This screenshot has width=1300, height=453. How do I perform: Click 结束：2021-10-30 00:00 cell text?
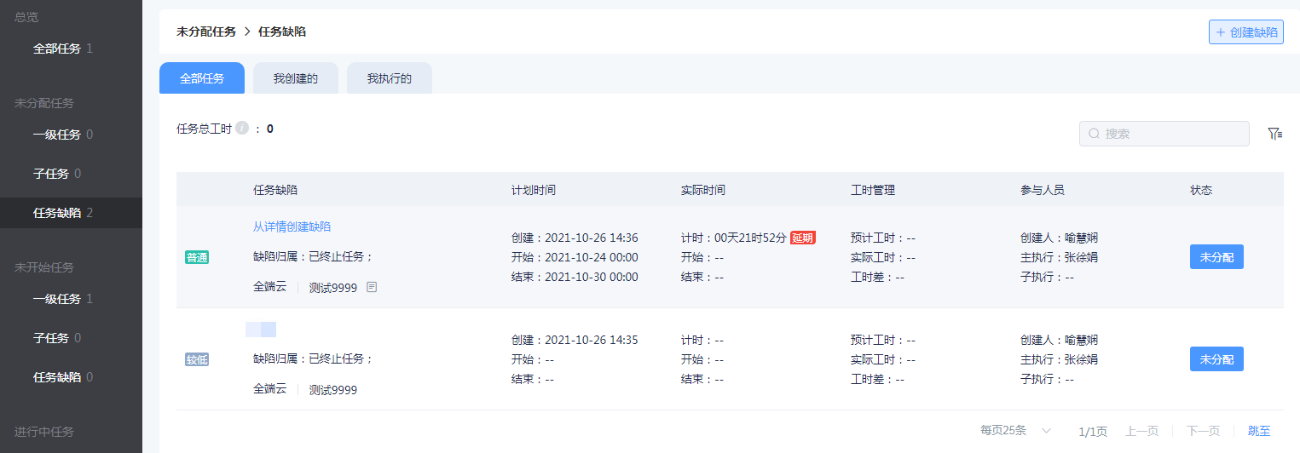click(575, 277)
